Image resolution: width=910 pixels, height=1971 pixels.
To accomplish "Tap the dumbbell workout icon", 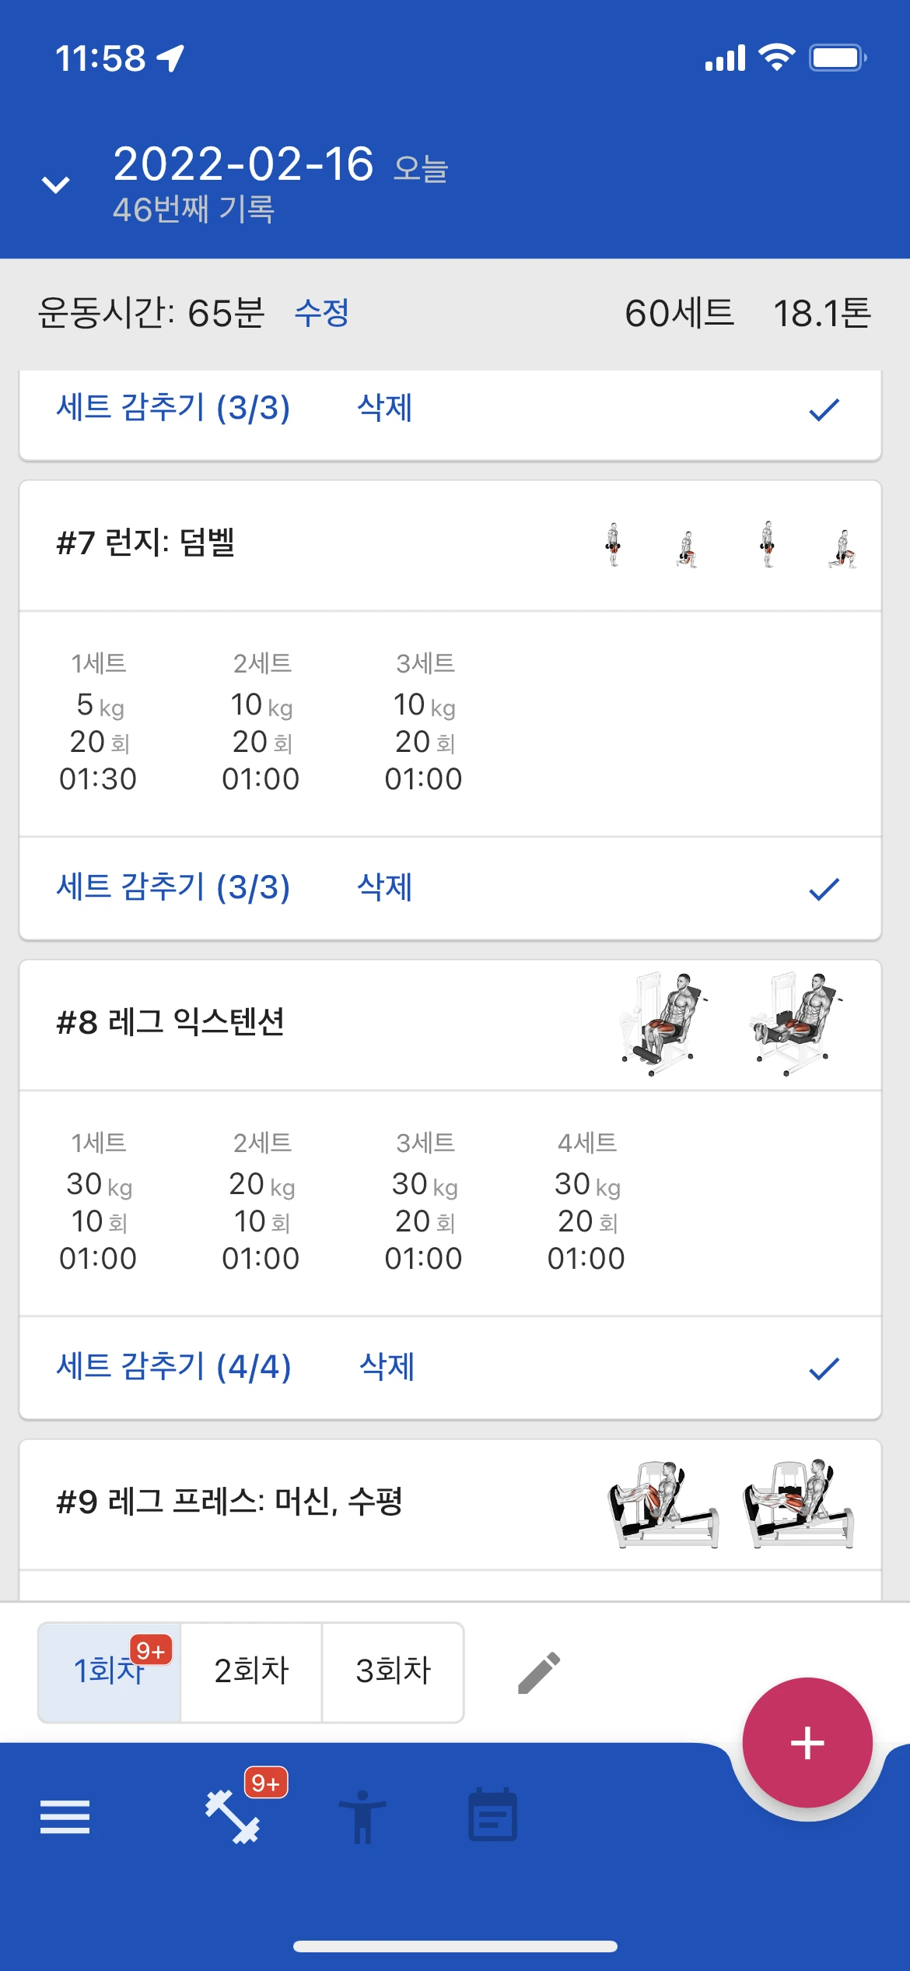I will click(x=233, y=1816).
